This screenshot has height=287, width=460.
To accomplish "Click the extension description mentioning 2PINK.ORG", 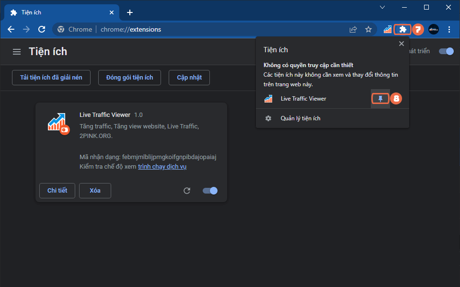I will [x=139, y=131].
